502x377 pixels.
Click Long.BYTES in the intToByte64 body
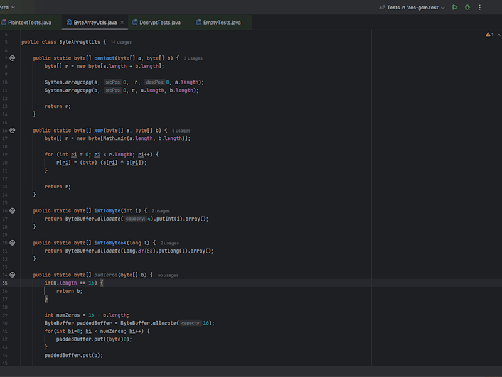coord(138,251)
